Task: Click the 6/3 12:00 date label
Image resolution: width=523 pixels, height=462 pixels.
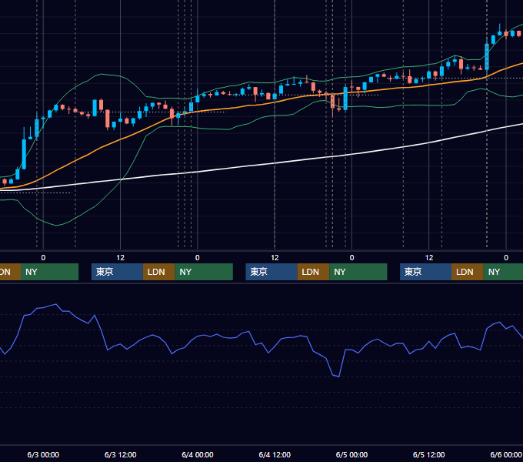Action: (121, 454)
